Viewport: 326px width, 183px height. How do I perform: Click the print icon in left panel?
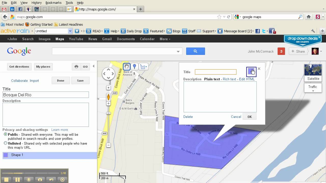(76, 67)
